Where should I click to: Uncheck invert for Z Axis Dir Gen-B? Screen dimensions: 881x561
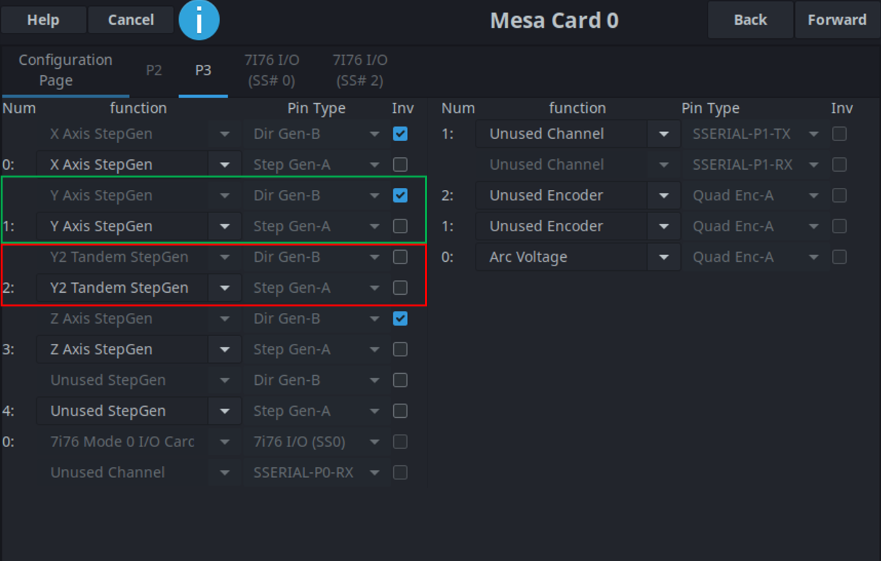click(400, 319)
